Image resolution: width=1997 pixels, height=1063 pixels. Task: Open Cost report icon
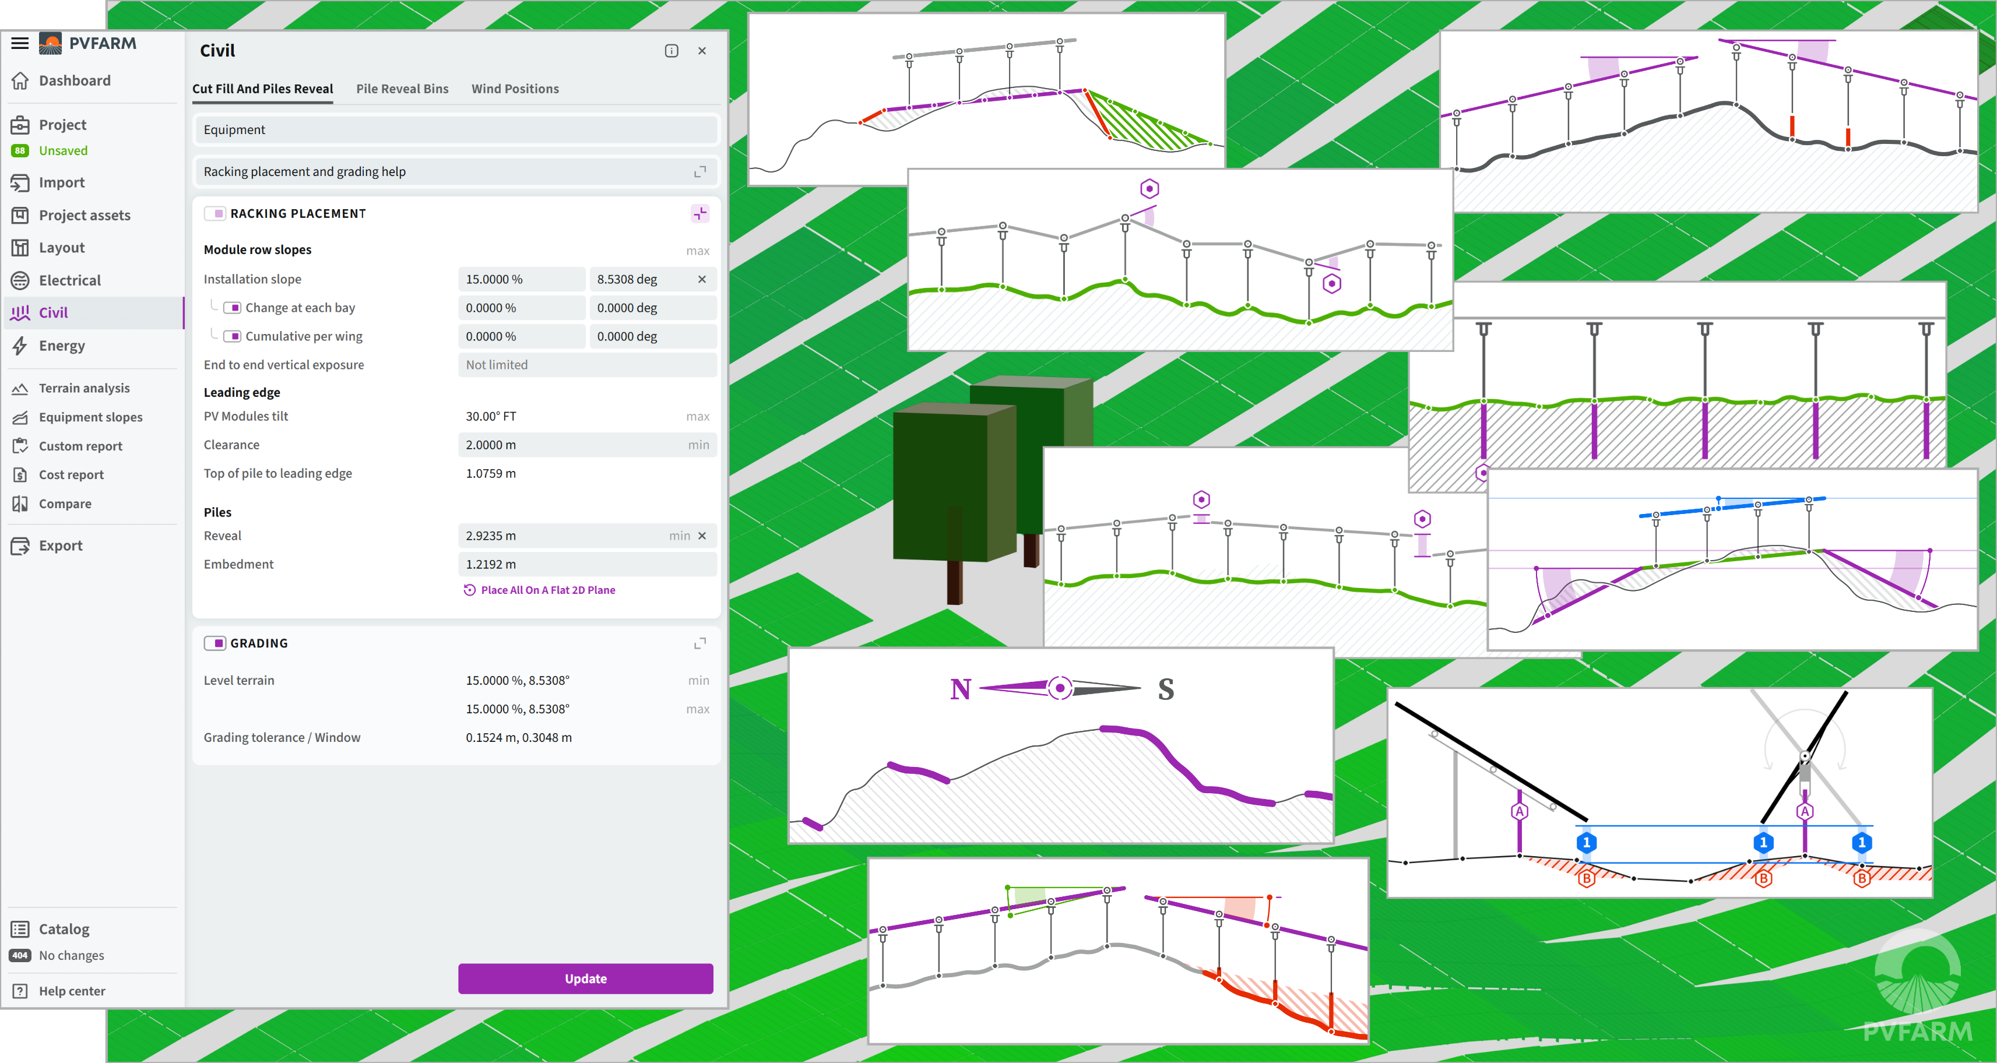tap(20, 476)
